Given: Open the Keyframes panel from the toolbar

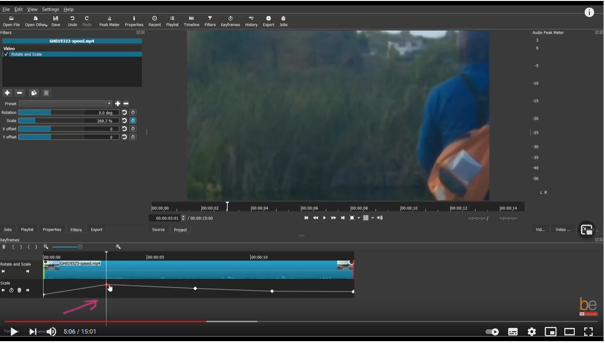Looking at the screenshot, I should click(x=230, y=21).
